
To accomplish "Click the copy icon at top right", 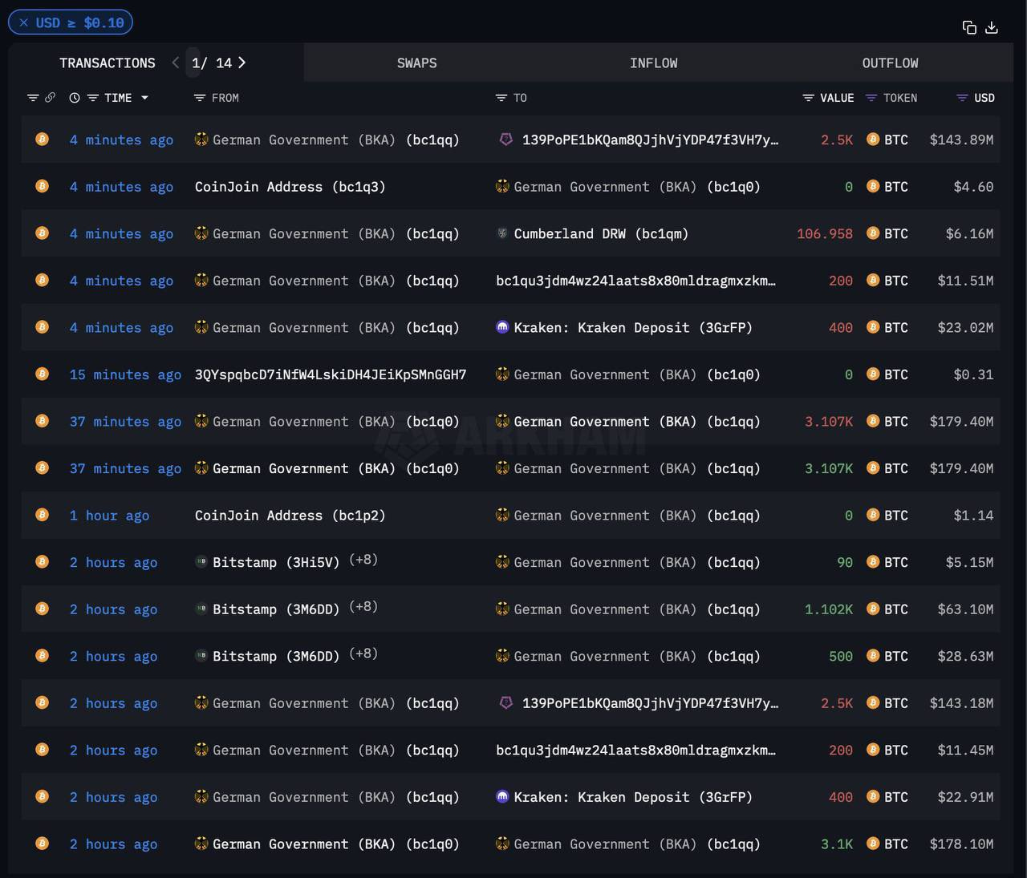I will pyautogui.click(x=969, y=28).
